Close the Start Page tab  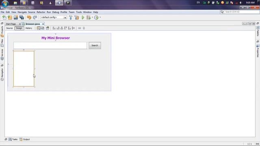coord(20,24)
